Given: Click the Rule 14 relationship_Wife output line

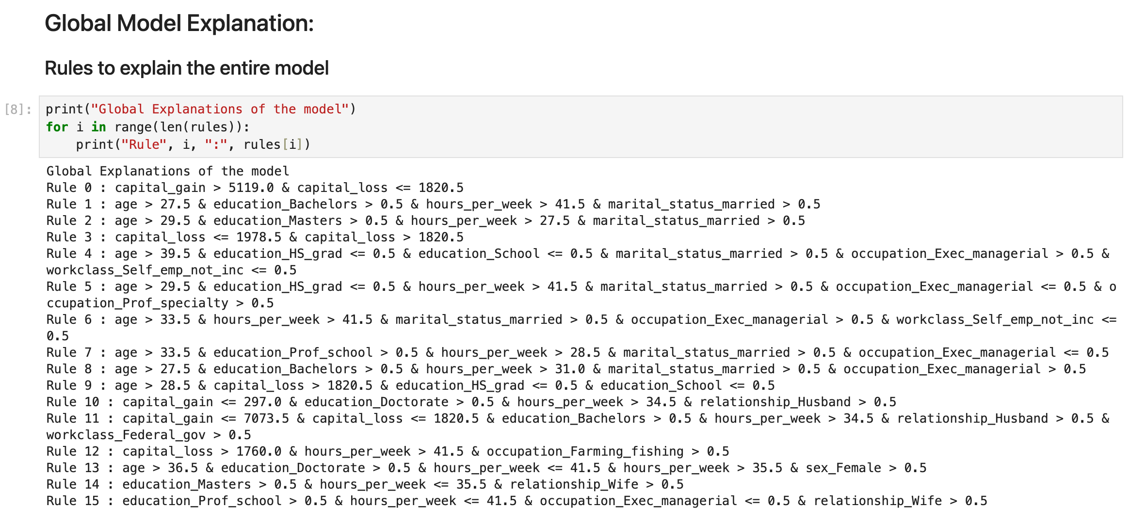Looking at the screenshot, I should [365, 484].
